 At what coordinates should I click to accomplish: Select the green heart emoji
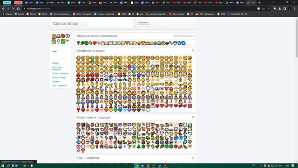pyautogui.click(x=115, y=110)
